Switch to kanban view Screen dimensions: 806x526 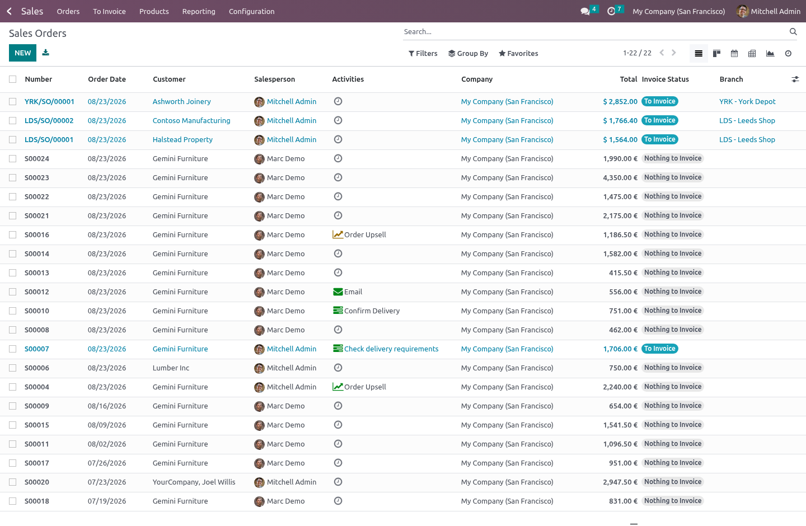(716, 54)
